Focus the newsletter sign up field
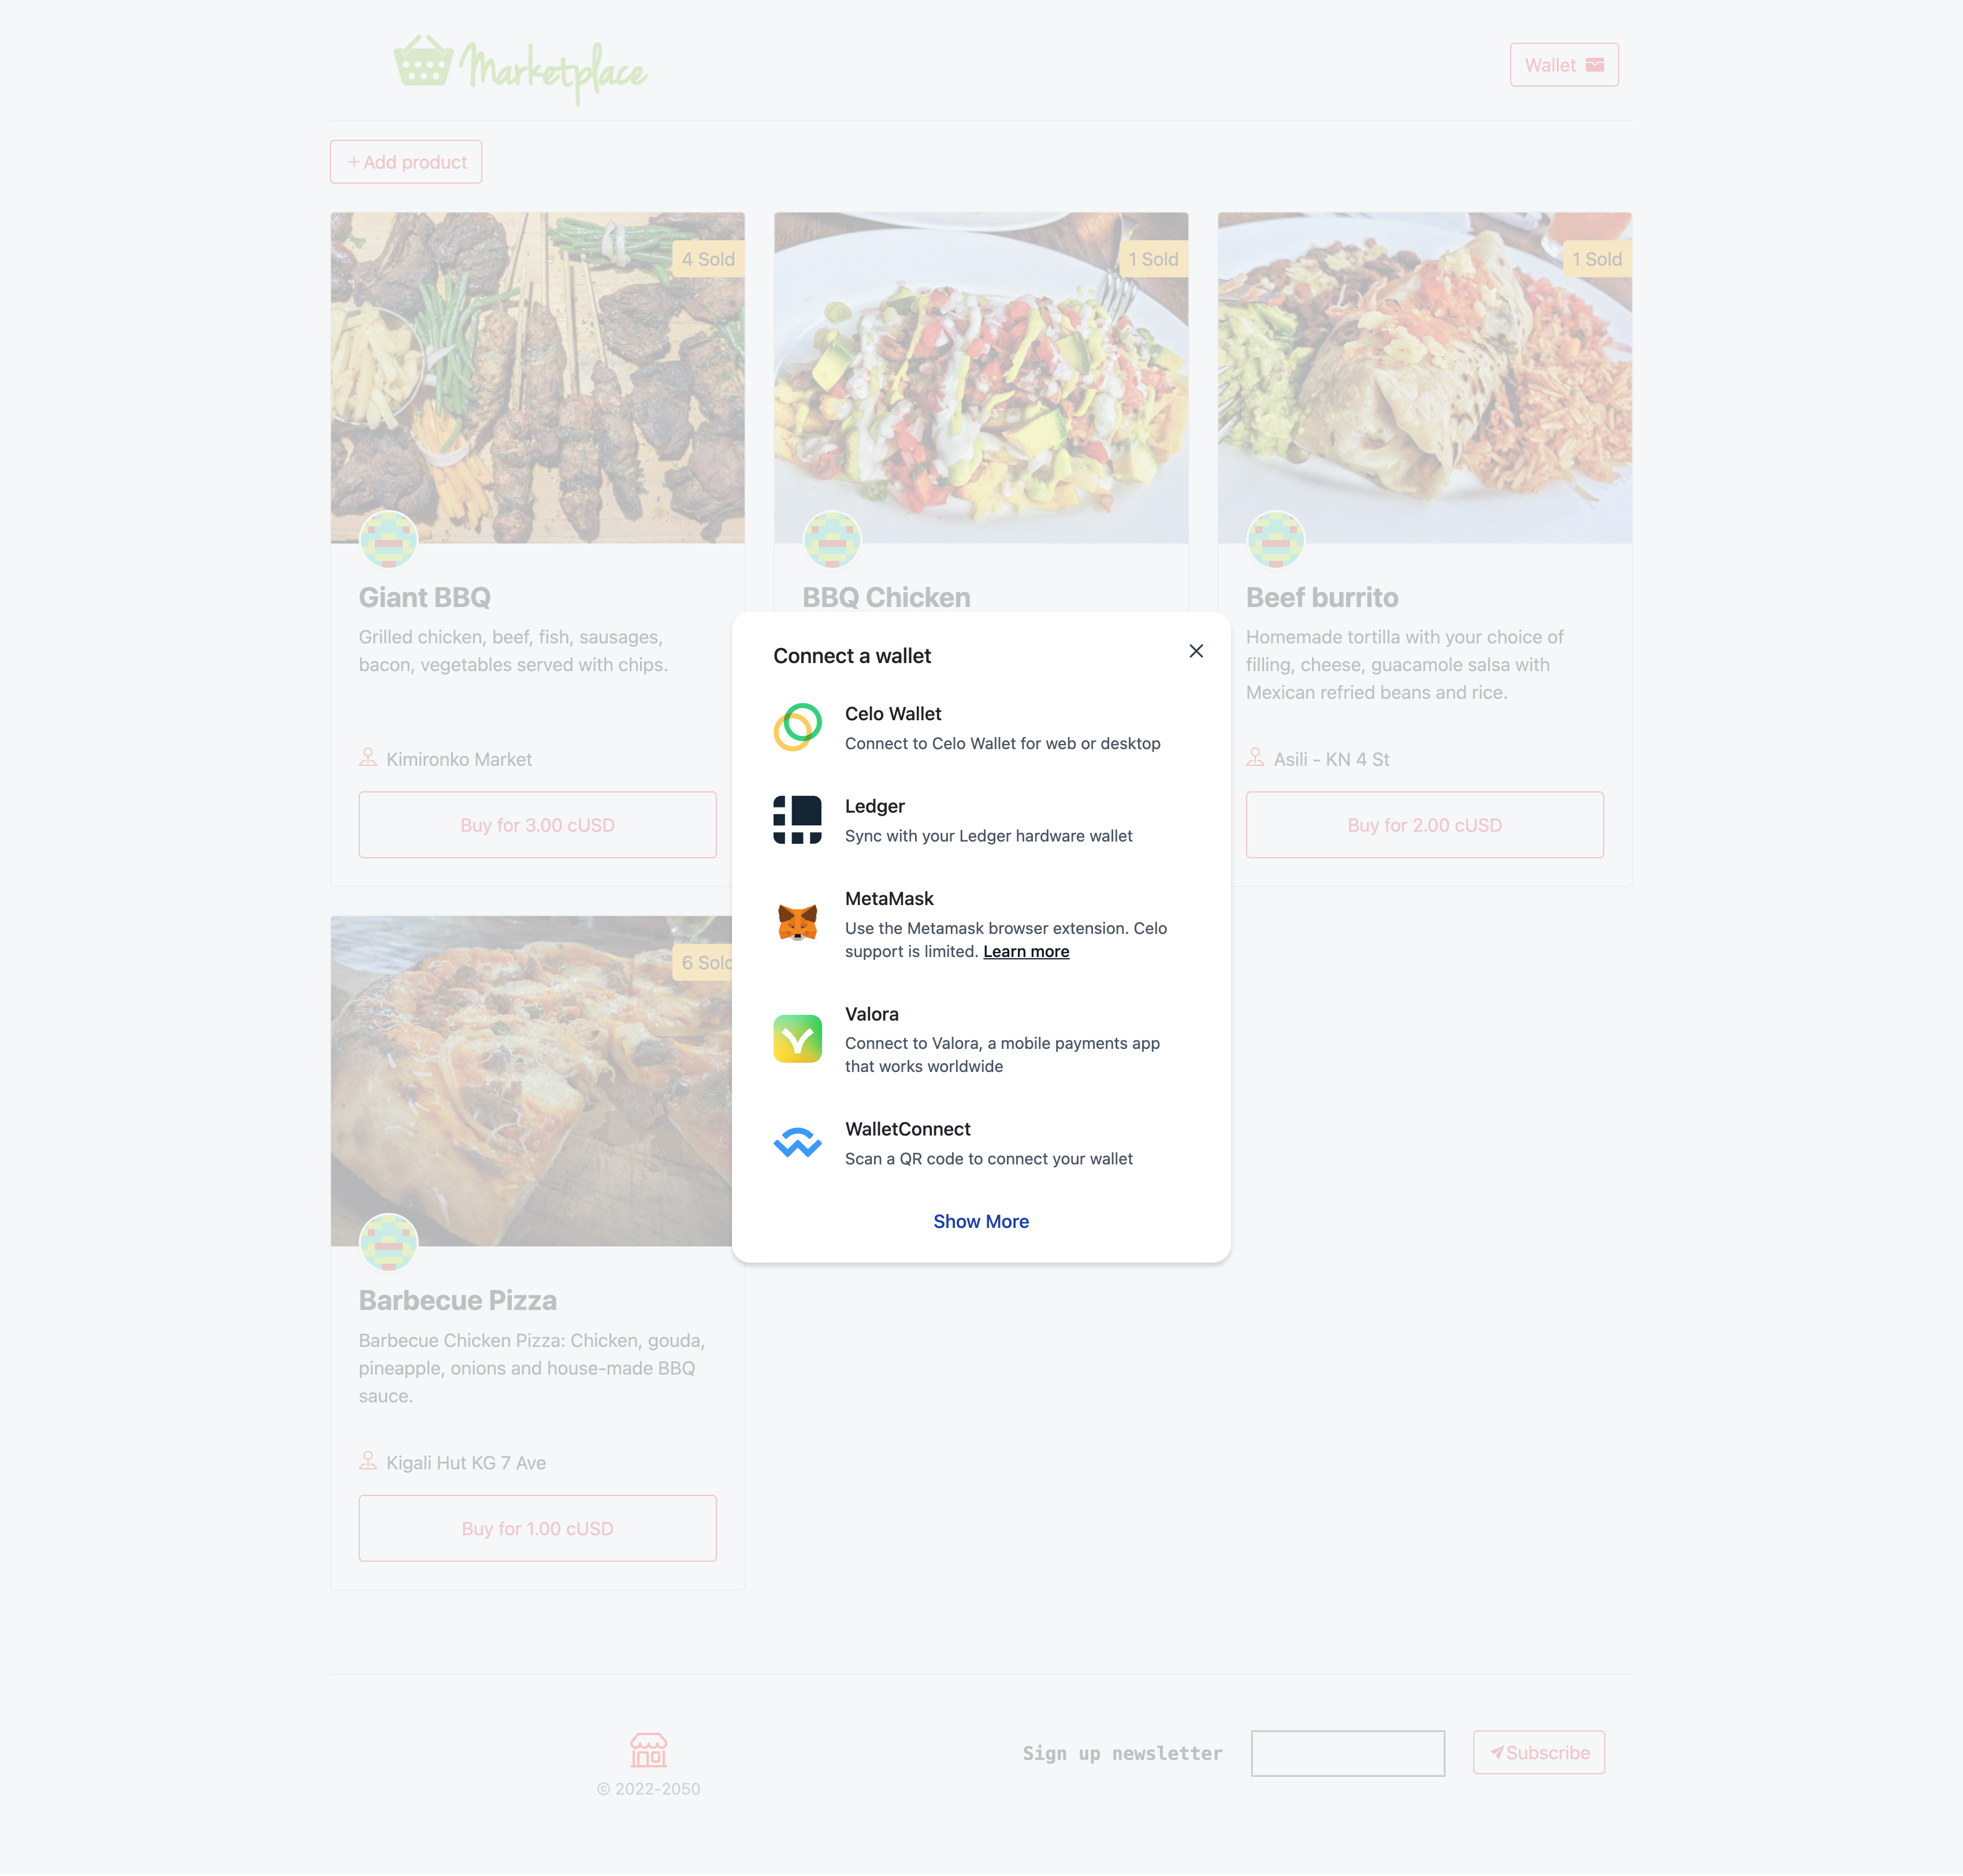Image resolution: width=1963 pixels, height=1876 pixels. pos(1347,1753)
